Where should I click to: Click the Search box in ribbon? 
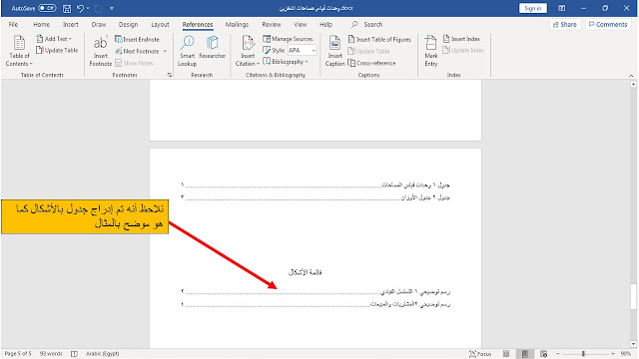click(367, 24)
